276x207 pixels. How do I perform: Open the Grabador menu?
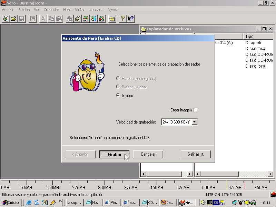click(x=51, y=10)
